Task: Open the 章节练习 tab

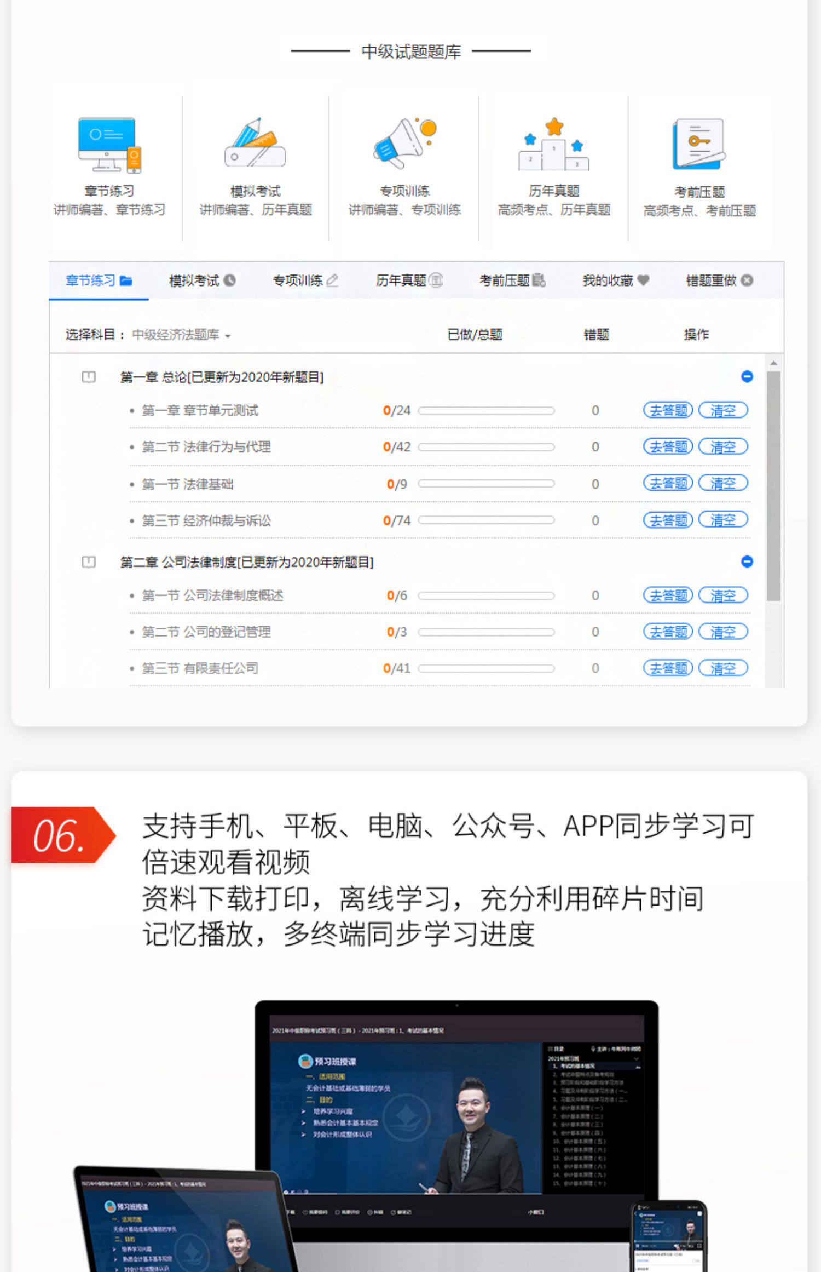Action: click(99, 280)
